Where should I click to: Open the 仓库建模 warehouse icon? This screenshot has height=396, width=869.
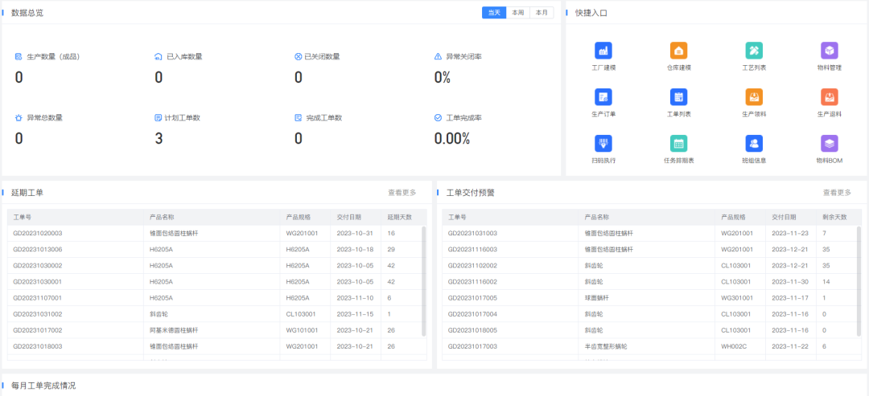[x=678, y=51]
